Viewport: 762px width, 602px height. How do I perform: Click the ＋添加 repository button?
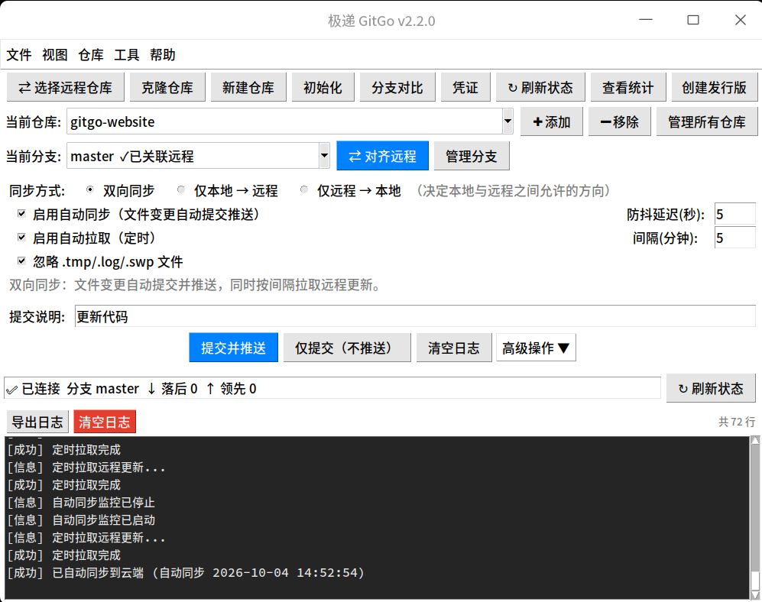tap(552, 121)
